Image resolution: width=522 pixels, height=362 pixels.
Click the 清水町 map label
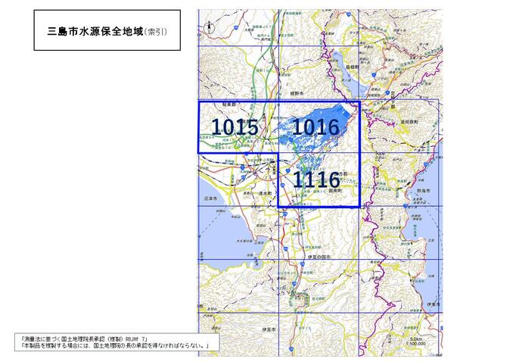pyautogui.click(x=266, y=193)
